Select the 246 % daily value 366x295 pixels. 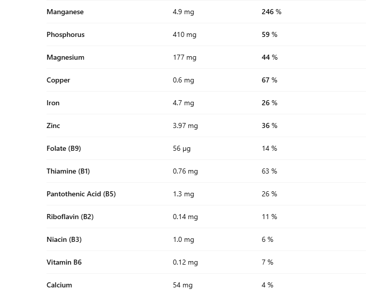coord(271,12)
